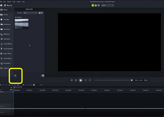
Task: Play the video preview
Action: (x=81, y=80)
